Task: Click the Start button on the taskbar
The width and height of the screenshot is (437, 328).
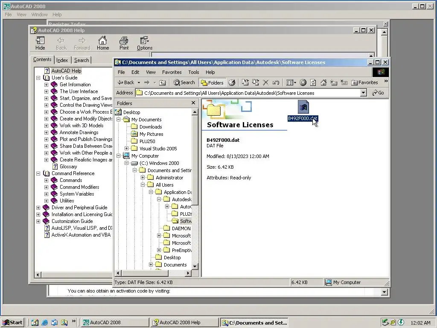Action: tap(12, 322)
